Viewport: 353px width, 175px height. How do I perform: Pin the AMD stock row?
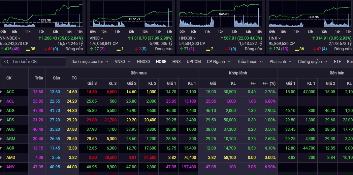tap(1, 158)
